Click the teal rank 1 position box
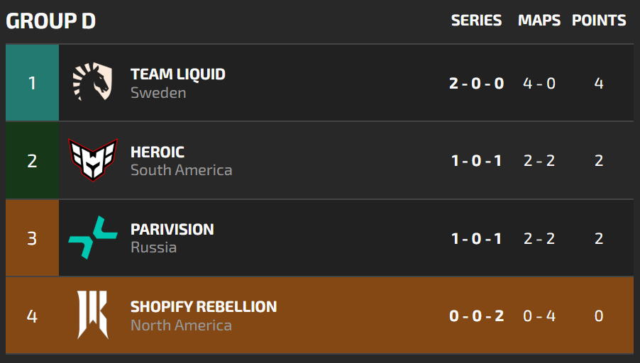The image size is (640, 363). [32, 83]
